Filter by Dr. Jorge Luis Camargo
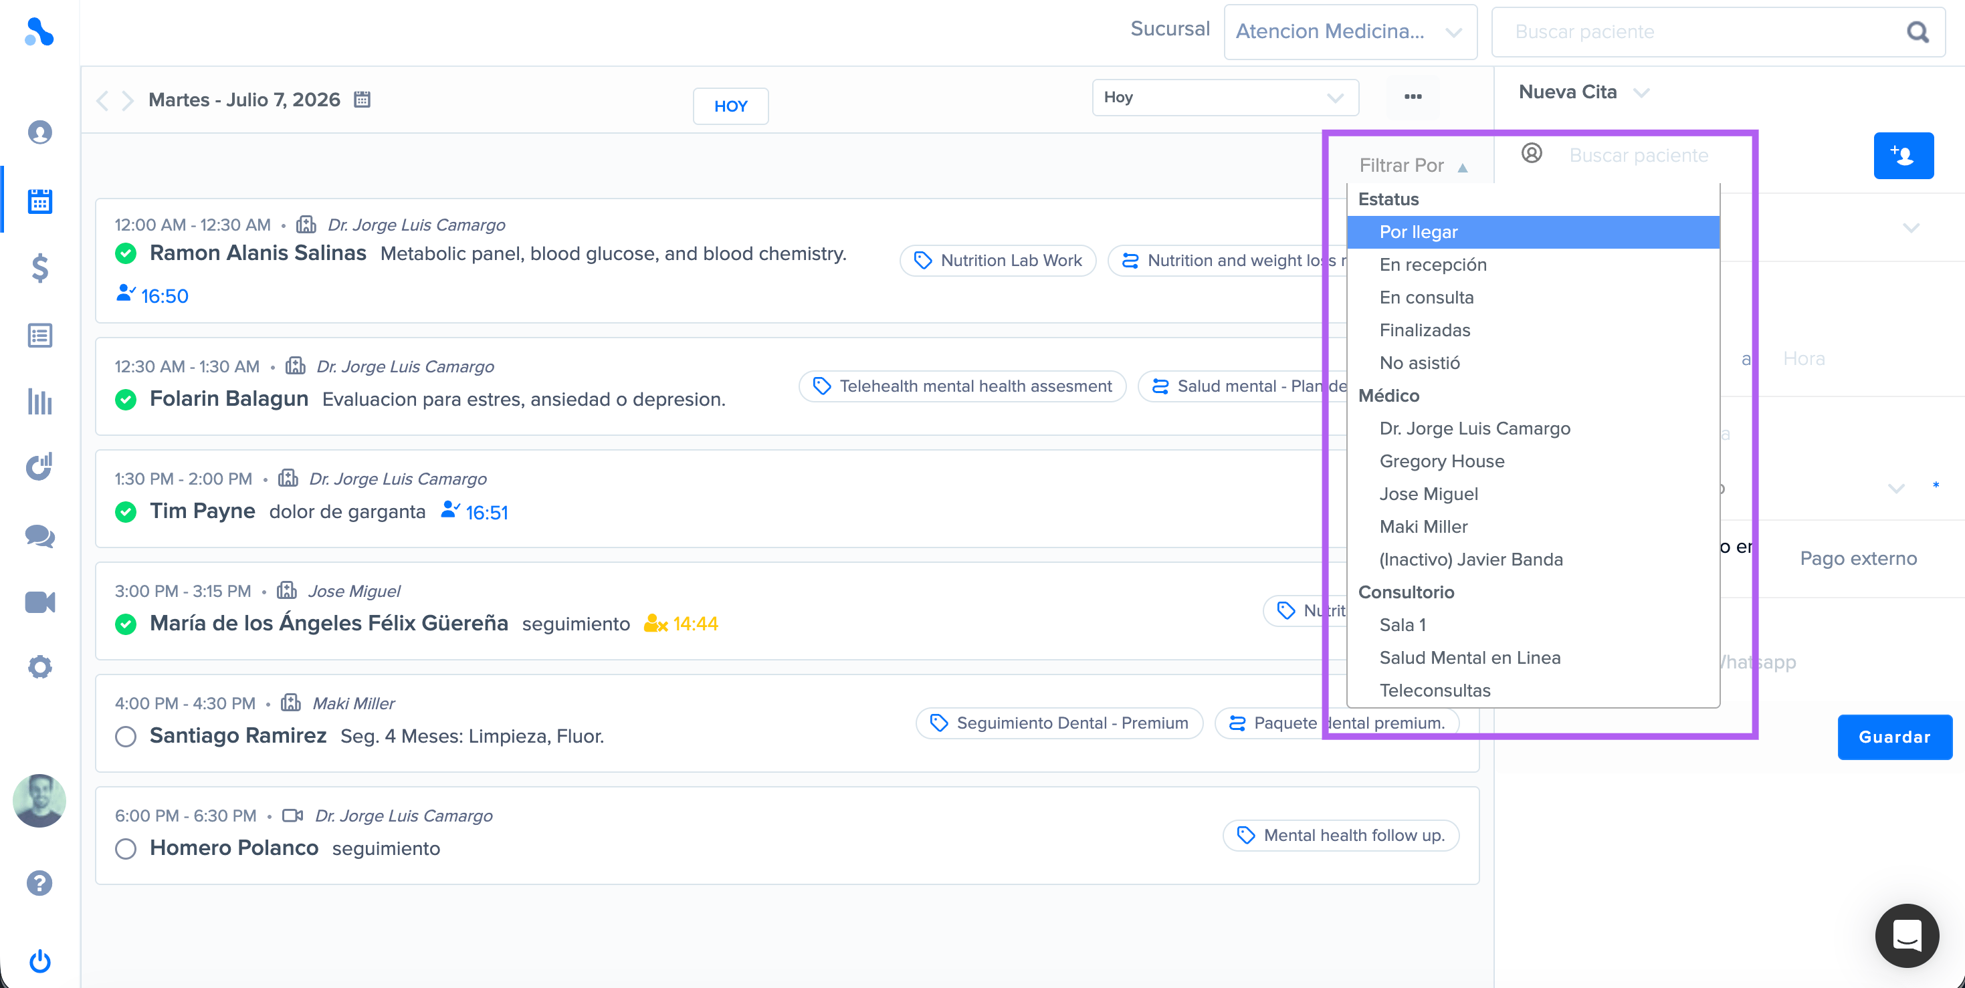This screenshot has width=1965, height=988. point(1532,428)
